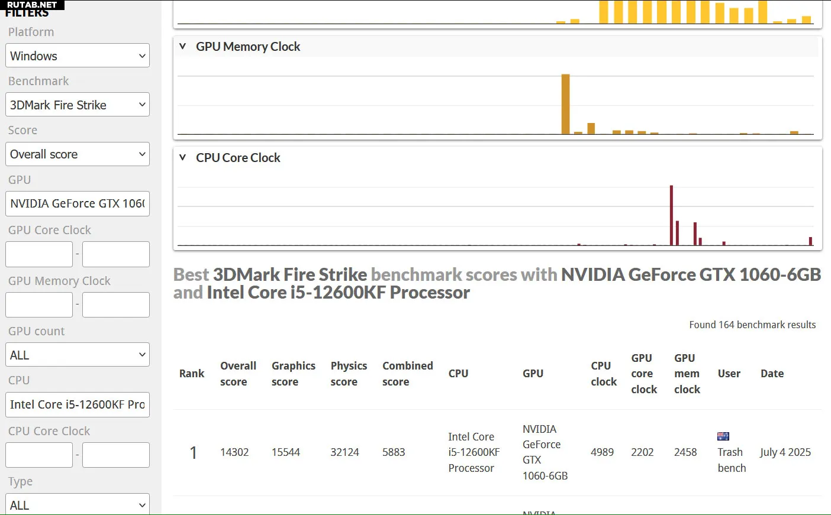Click the GPU Memory Clock section title

point(248,47)
